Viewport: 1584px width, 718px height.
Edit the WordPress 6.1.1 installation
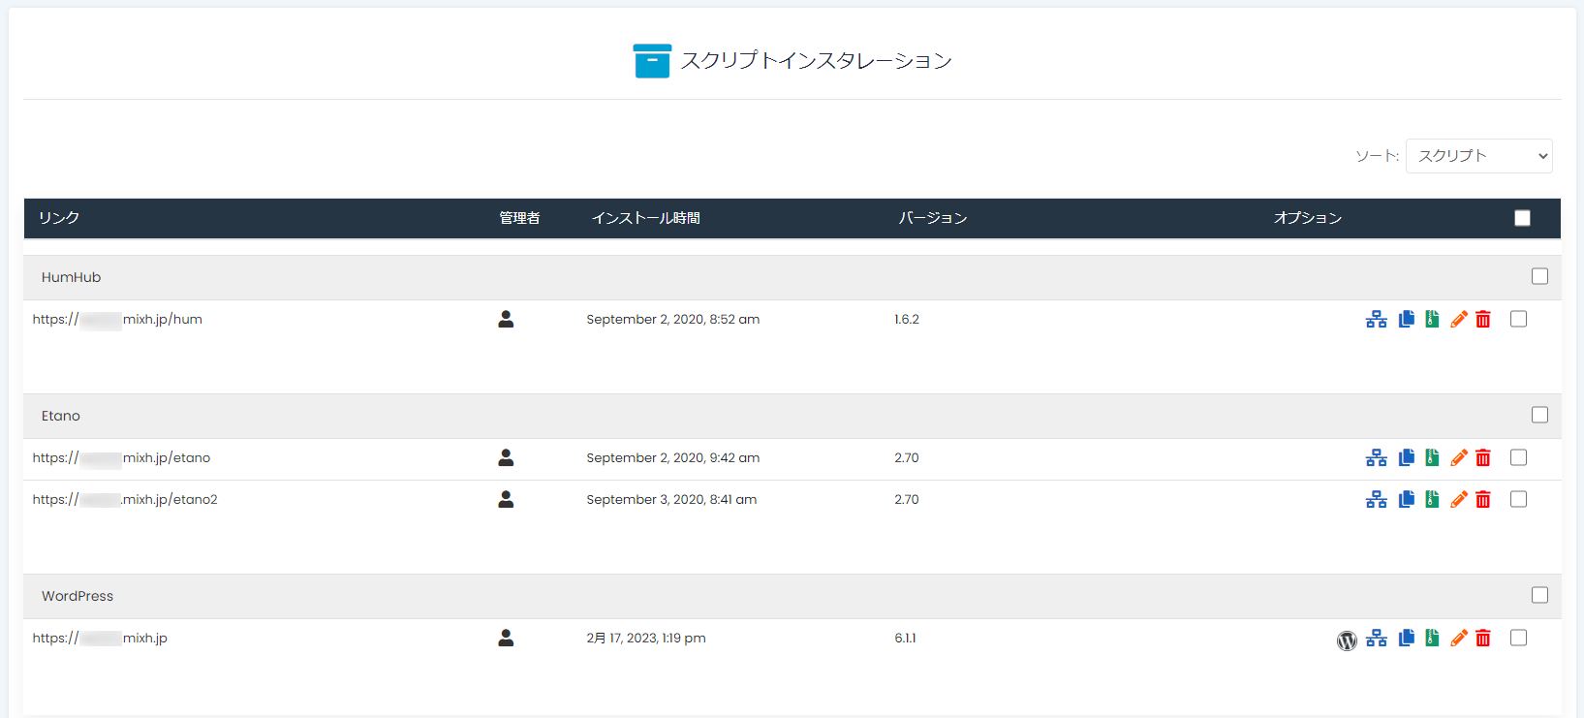pyautogui.click(x=1458, y=638)
